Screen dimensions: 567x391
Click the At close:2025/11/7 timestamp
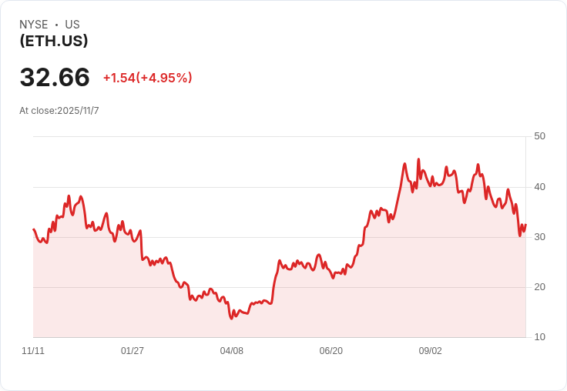tap(59, 111)
